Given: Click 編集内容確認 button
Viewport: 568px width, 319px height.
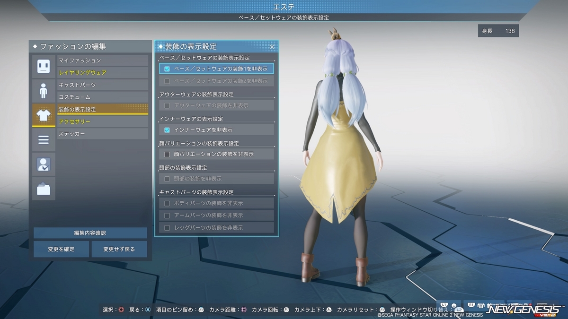Looking at the screenshot, I should [90, 233].
